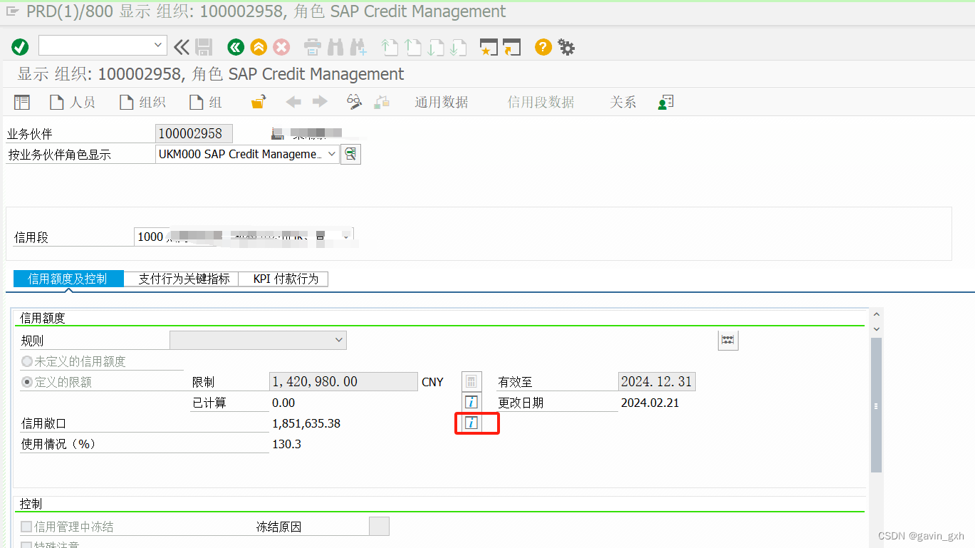Screen dimensions: 975x548
Task: Click the 人员 create button
Action: 72,102
